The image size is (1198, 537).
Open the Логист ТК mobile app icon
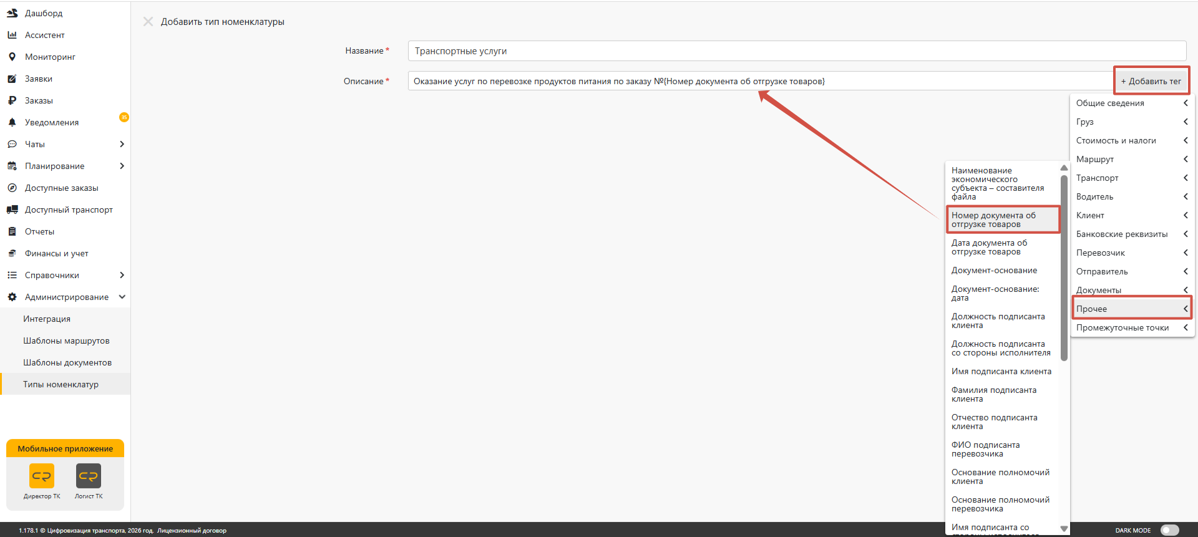pyautogui.click(x=89, y=476)
